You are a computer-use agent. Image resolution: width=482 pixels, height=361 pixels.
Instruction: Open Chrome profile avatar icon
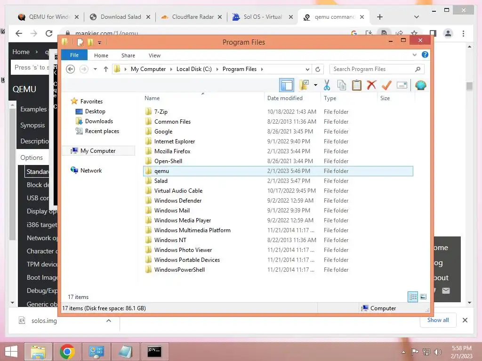(x=448, y=33)
